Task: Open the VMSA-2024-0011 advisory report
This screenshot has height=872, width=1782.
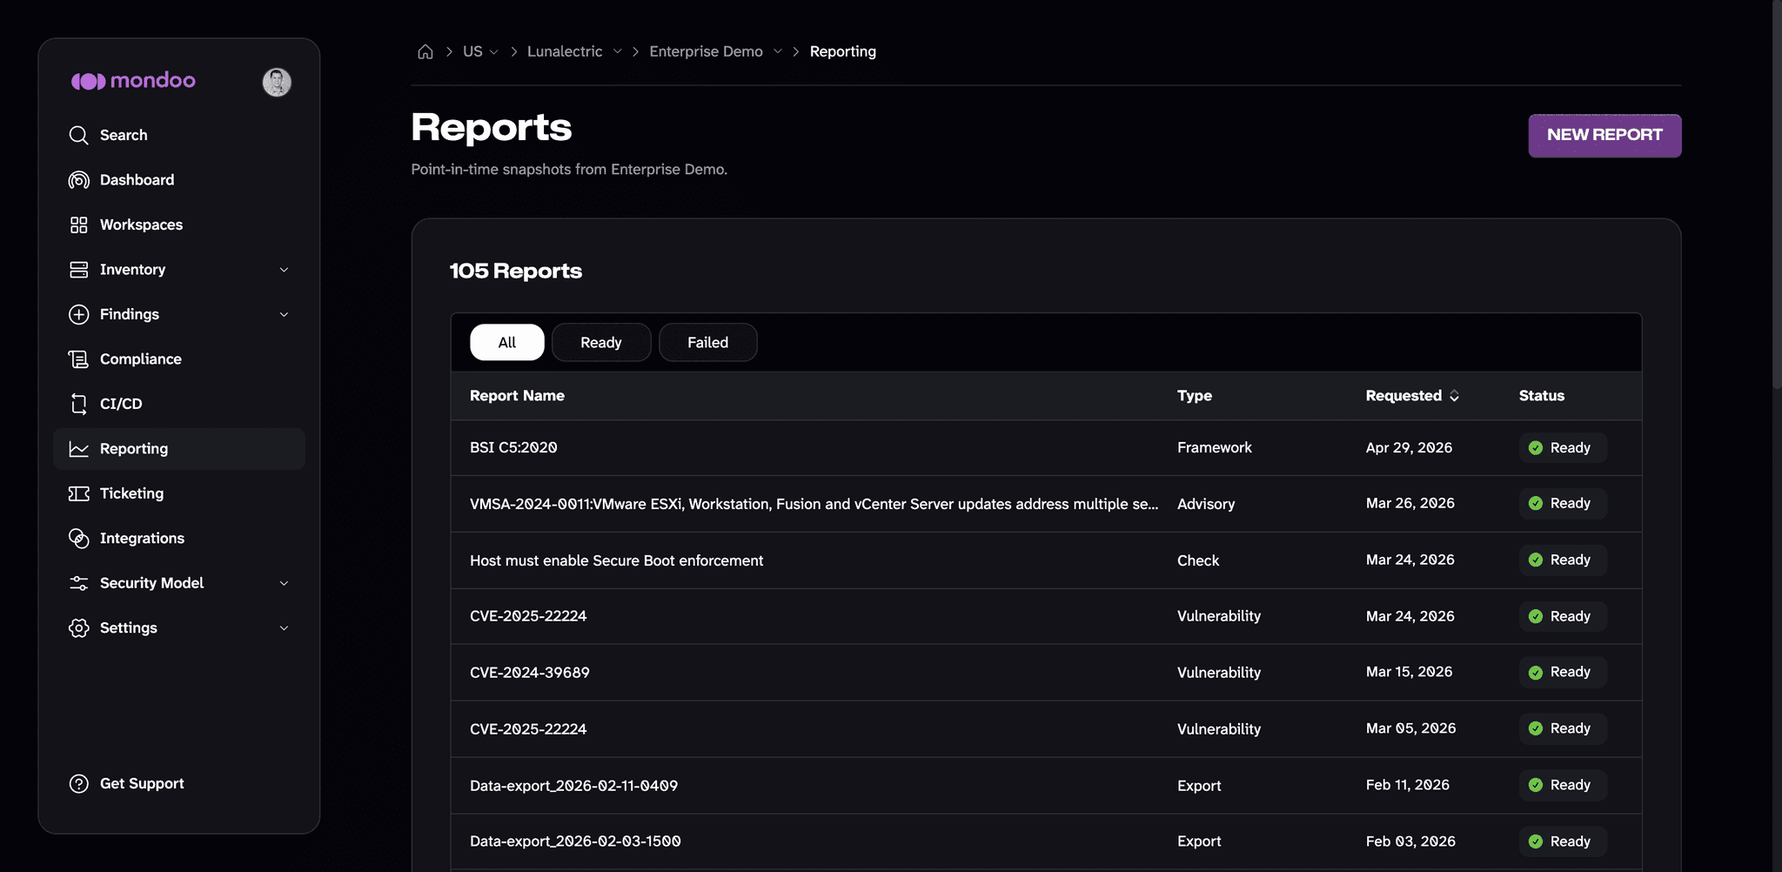Action: click(814, 504)
